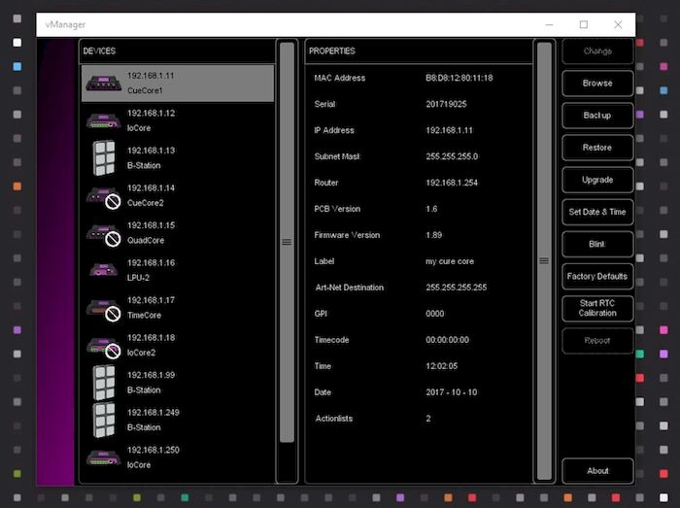Click the Label value my cure core
The width and height of the screenshot is (680, 508).
point(450,261)
